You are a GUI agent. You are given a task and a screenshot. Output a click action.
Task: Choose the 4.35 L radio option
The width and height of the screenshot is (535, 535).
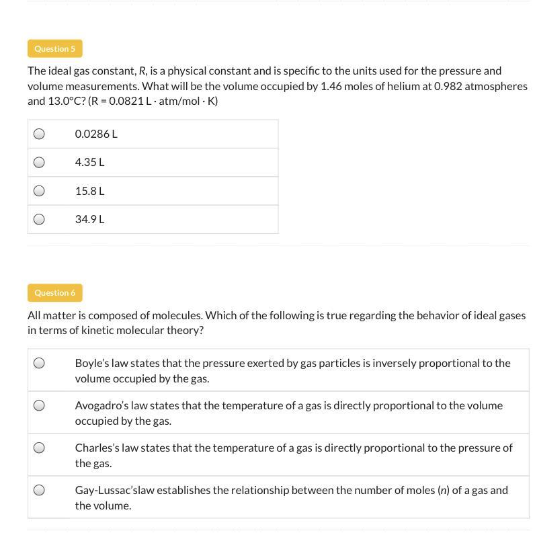(x=39, y=162)
